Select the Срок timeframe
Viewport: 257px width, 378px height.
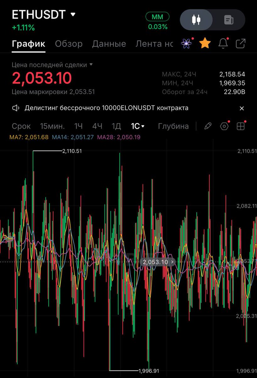pyautogui.click(x=21, y=126)
